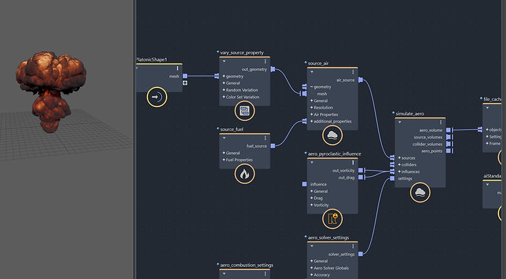Select the aero_solver_settings node title
The image size is (506, 279).
click(x=328, y=237)
